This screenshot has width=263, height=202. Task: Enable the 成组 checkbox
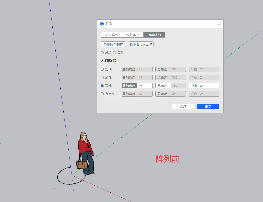click(x=102, y=53)
